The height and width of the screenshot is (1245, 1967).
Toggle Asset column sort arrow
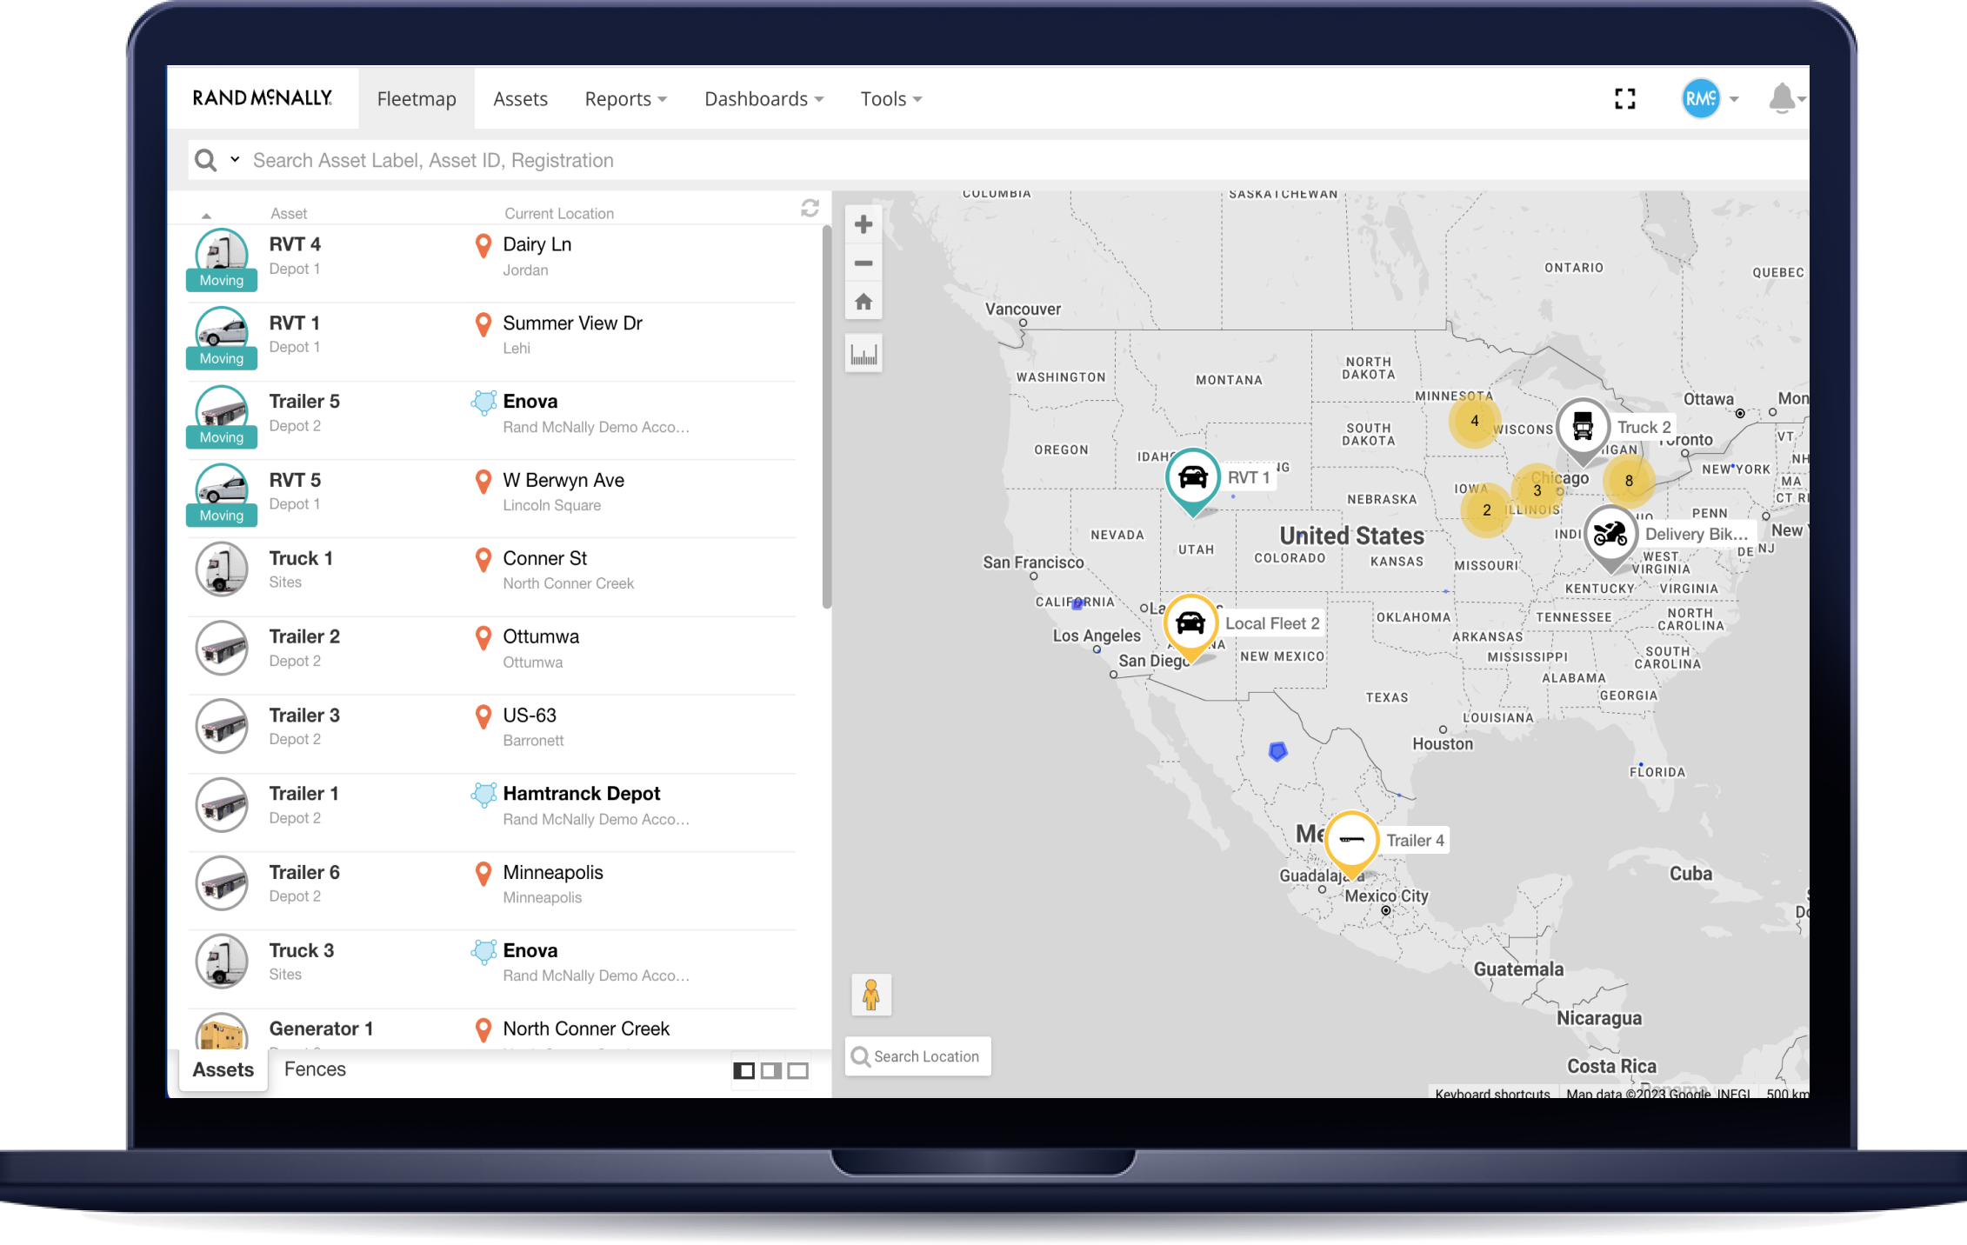[x=206, y=215]
